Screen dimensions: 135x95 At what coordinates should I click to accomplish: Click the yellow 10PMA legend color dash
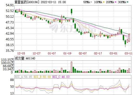click(103, 2)
